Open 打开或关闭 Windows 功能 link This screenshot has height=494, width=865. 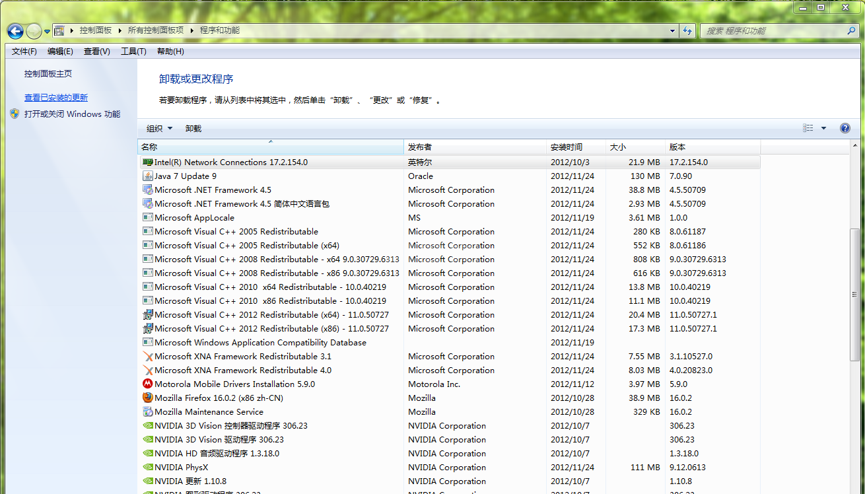73,114
